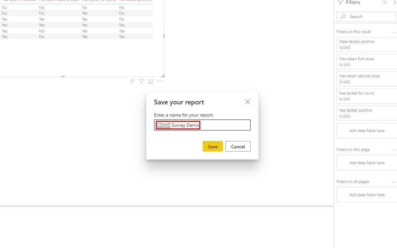Image resolution: width=397 pixels, height=248 pixels.
Task: Open more options for Filters on this page
Action: pyautogui.click(x=394, y=150)
